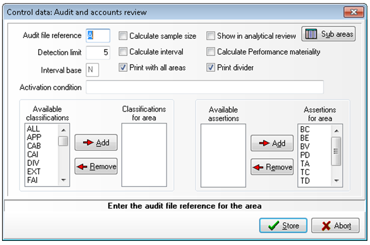The height and width of the screenshot is (245, 370).
Task: Close the Control data dialog
Action: pos(353,12)
